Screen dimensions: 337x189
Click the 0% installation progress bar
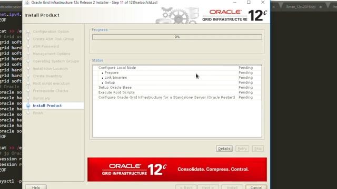177,37
